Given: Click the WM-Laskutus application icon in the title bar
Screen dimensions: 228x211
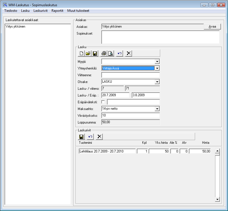Looking at the screenshot, I should (x=5, y=5).
